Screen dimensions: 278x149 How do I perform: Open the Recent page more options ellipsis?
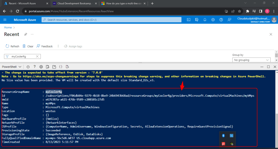(32, 34)
